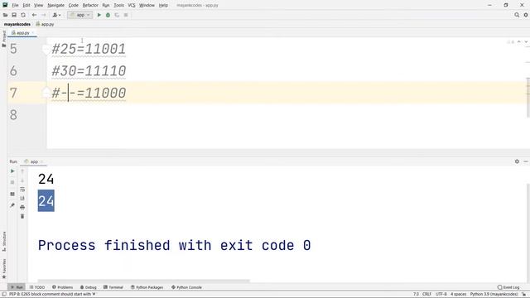Expand the Project tool window sidebar
530x298 pixels.
3,39
